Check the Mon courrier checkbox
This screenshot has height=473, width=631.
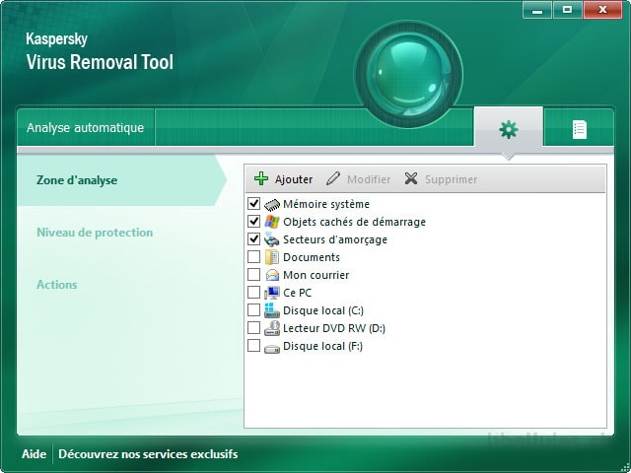coord(253,274)
